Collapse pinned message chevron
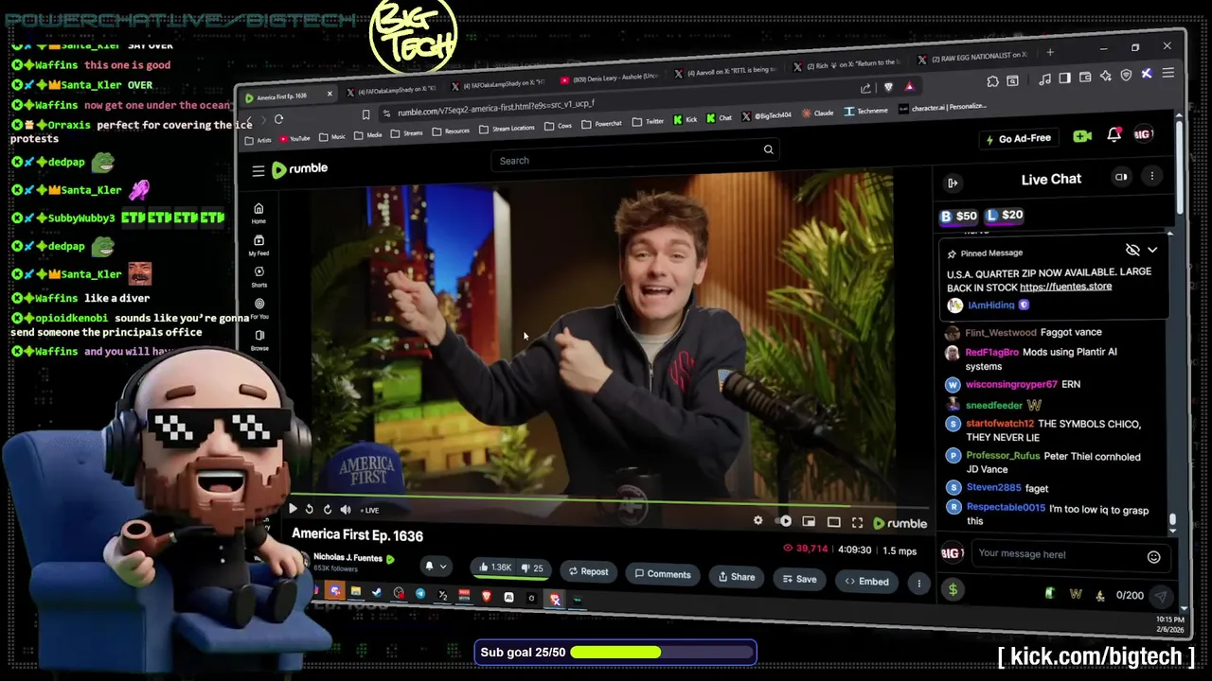This screenshot has height=681, width=1212. tap(1152, 250)
